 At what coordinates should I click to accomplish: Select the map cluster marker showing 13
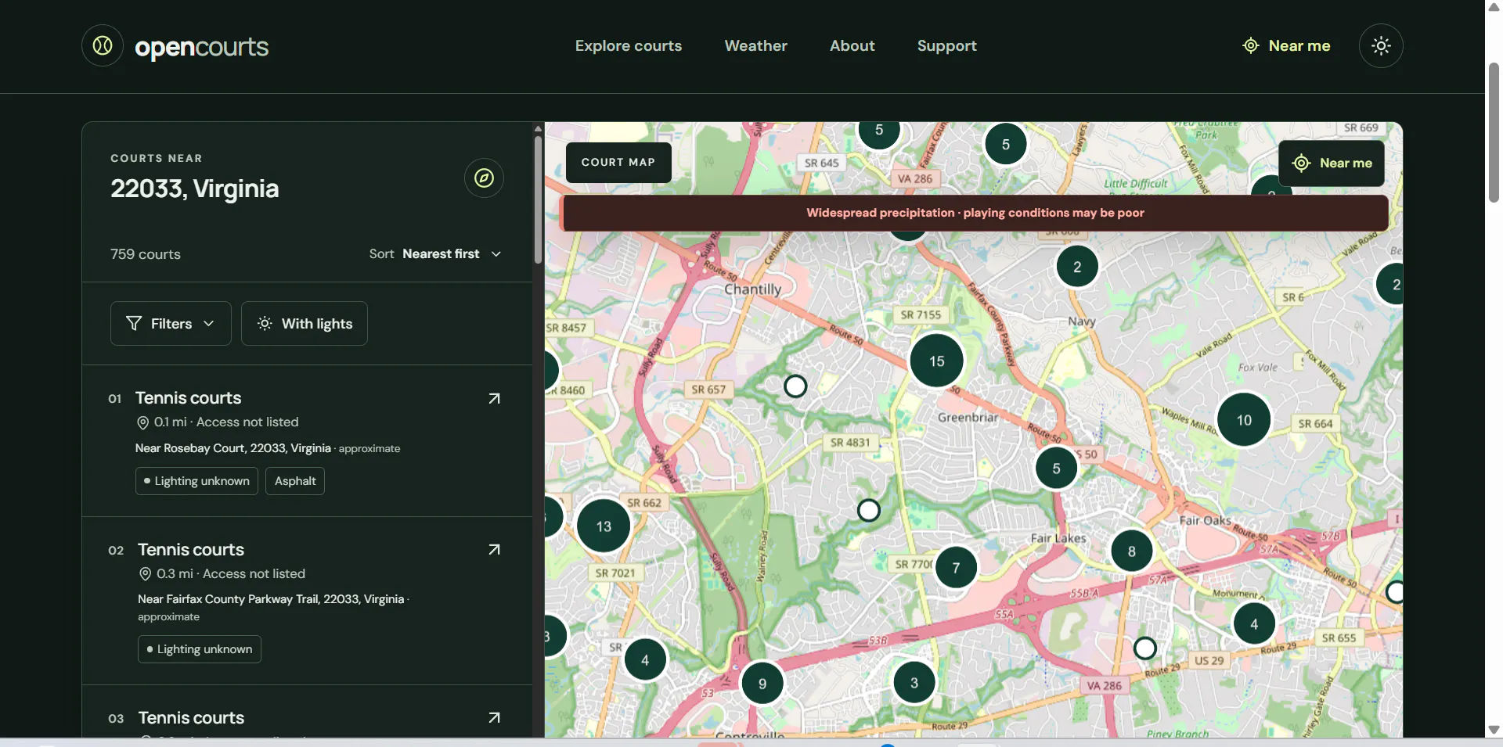604,526
